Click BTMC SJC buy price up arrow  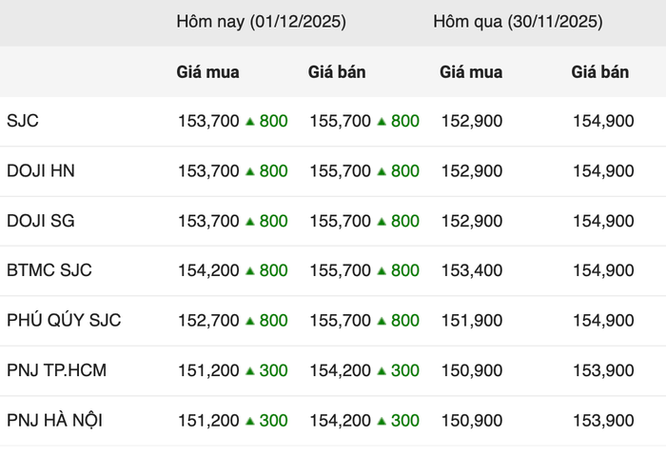[x=250, y=271]
